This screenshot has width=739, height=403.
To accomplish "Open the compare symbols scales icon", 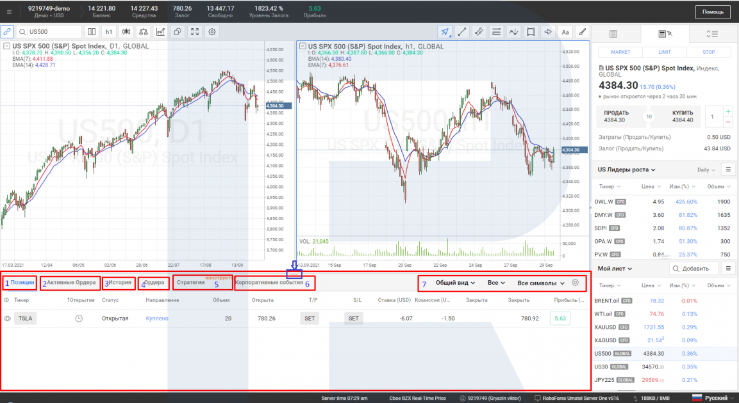I will coord(144,32).
